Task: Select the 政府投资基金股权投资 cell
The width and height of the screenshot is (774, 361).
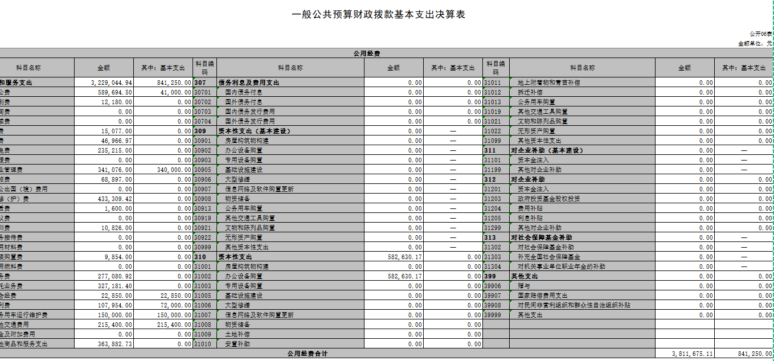Action: (582, 199)
